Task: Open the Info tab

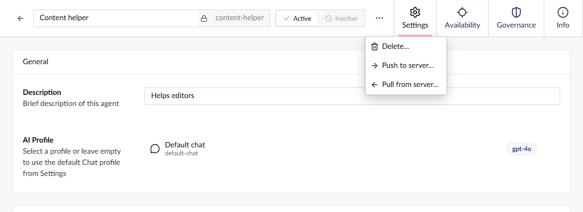Action: point(563,18)
